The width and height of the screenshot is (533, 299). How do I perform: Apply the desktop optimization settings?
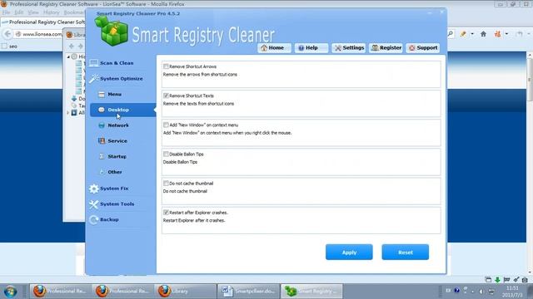(x=349, y=252)
